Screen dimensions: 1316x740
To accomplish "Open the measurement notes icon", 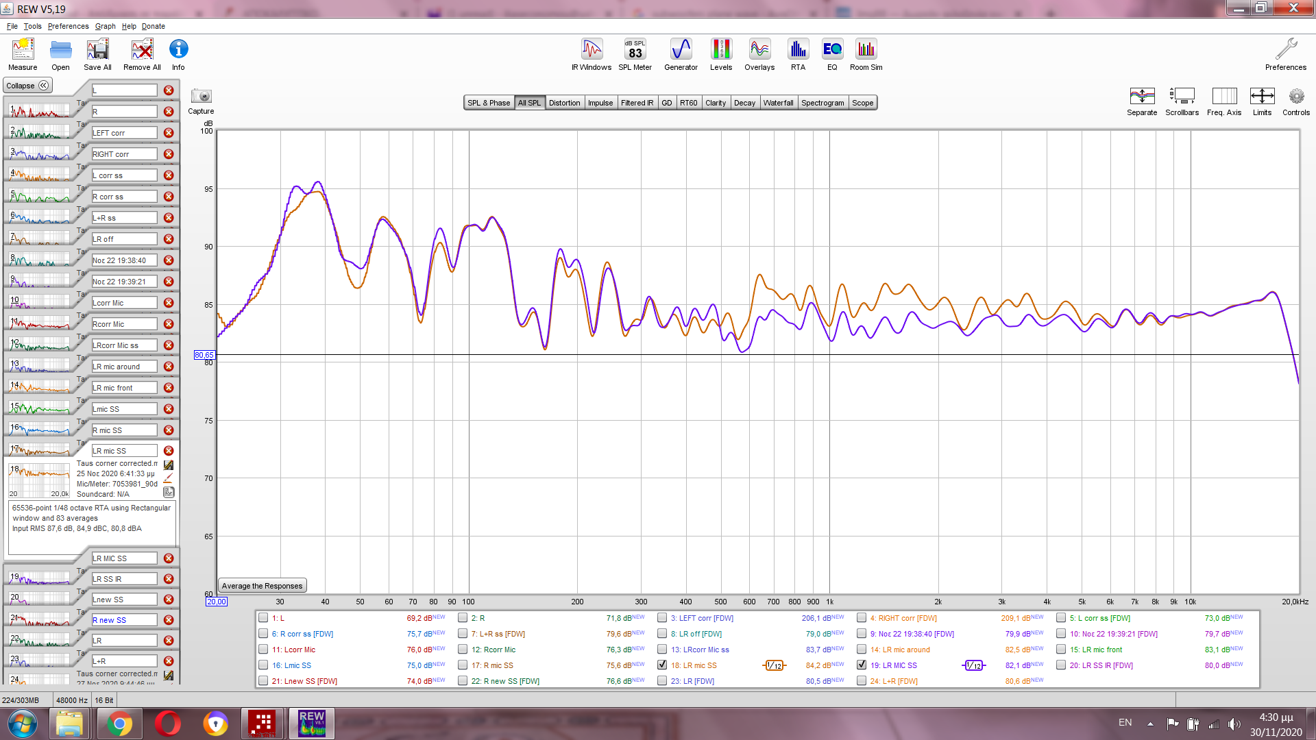I will point(169,492).
